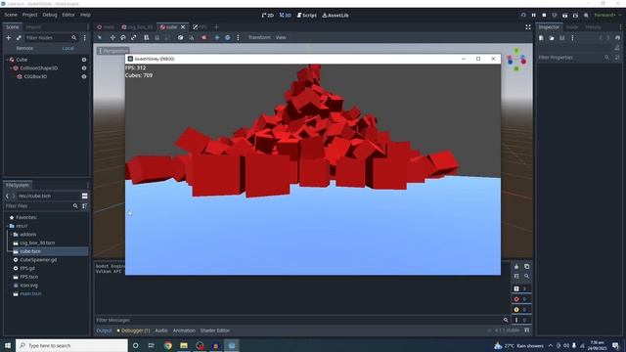626x352 pixels.
Task: Click the 3D navigation axis gizmo
Action: tap(516, 60)
